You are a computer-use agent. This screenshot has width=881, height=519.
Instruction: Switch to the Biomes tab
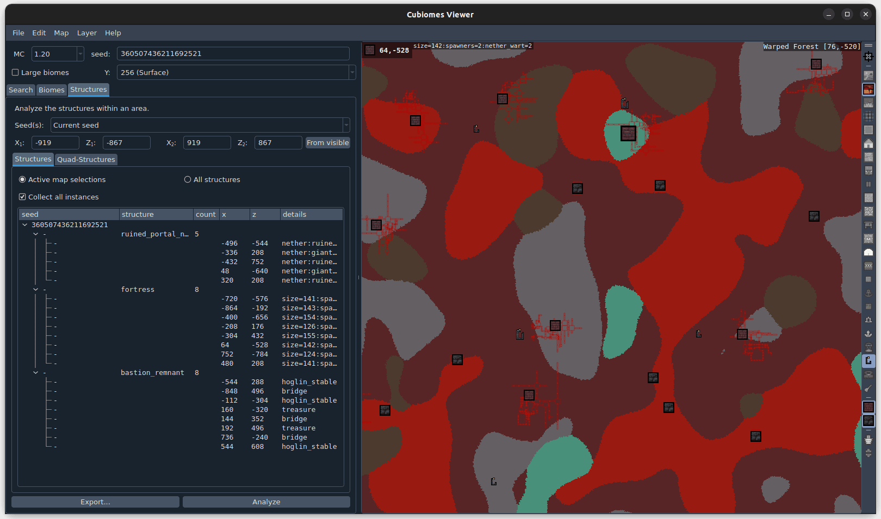(52, 90)
